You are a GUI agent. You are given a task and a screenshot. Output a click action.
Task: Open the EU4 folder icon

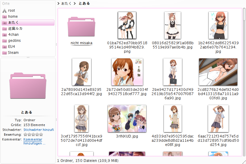(x=5, y=47)
